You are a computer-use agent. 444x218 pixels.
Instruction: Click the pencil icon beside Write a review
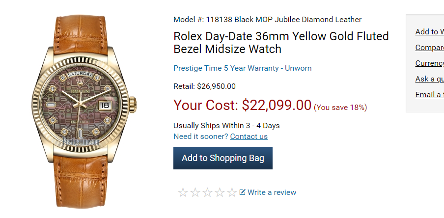[243, 192]
